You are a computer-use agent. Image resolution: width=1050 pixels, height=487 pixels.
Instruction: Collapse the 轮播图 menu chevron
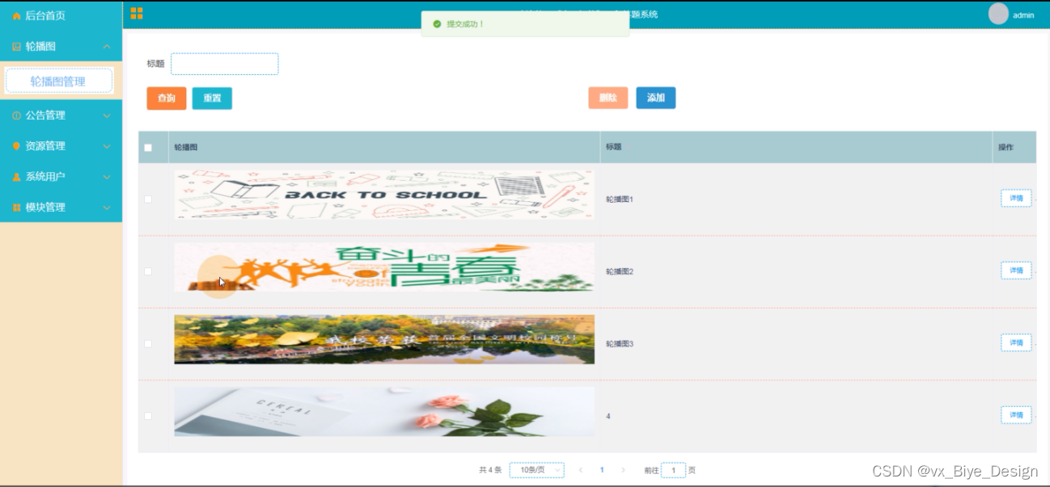107,47
